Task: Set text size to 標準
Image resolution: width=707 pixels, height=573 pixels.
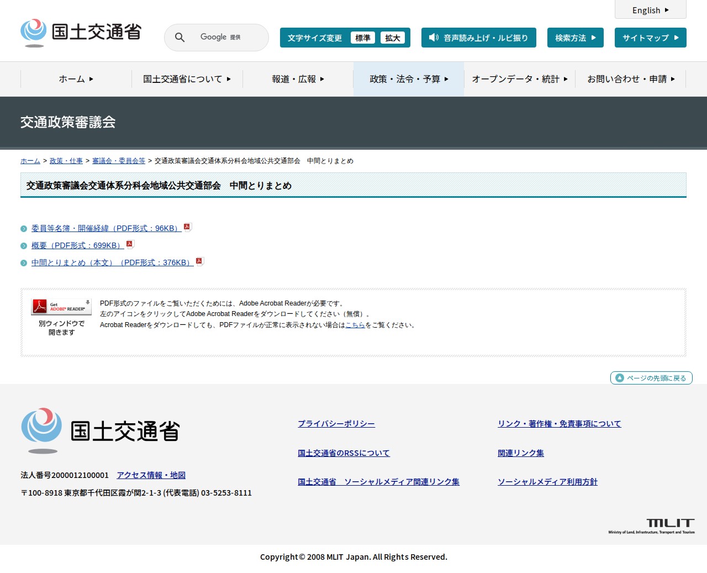Action: [362, 38]
